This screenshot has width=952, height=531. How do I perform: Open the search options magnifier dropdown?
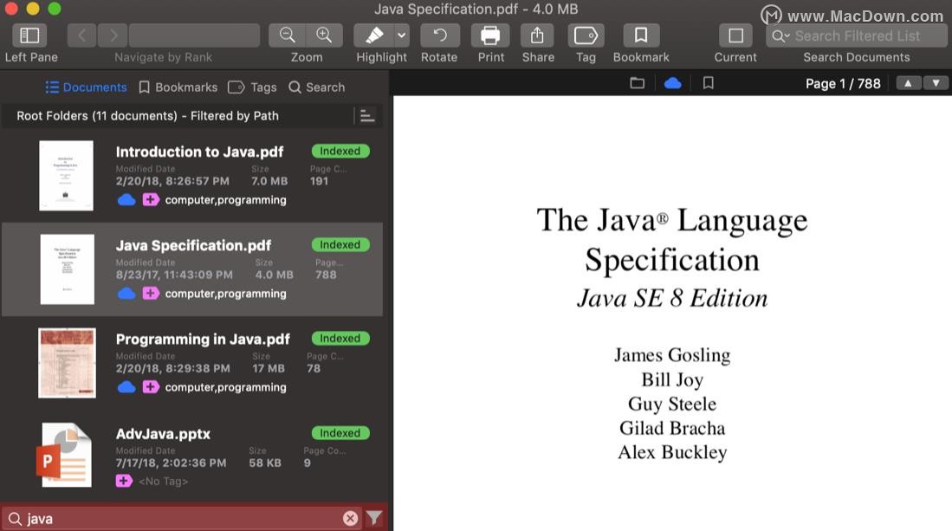780,36
